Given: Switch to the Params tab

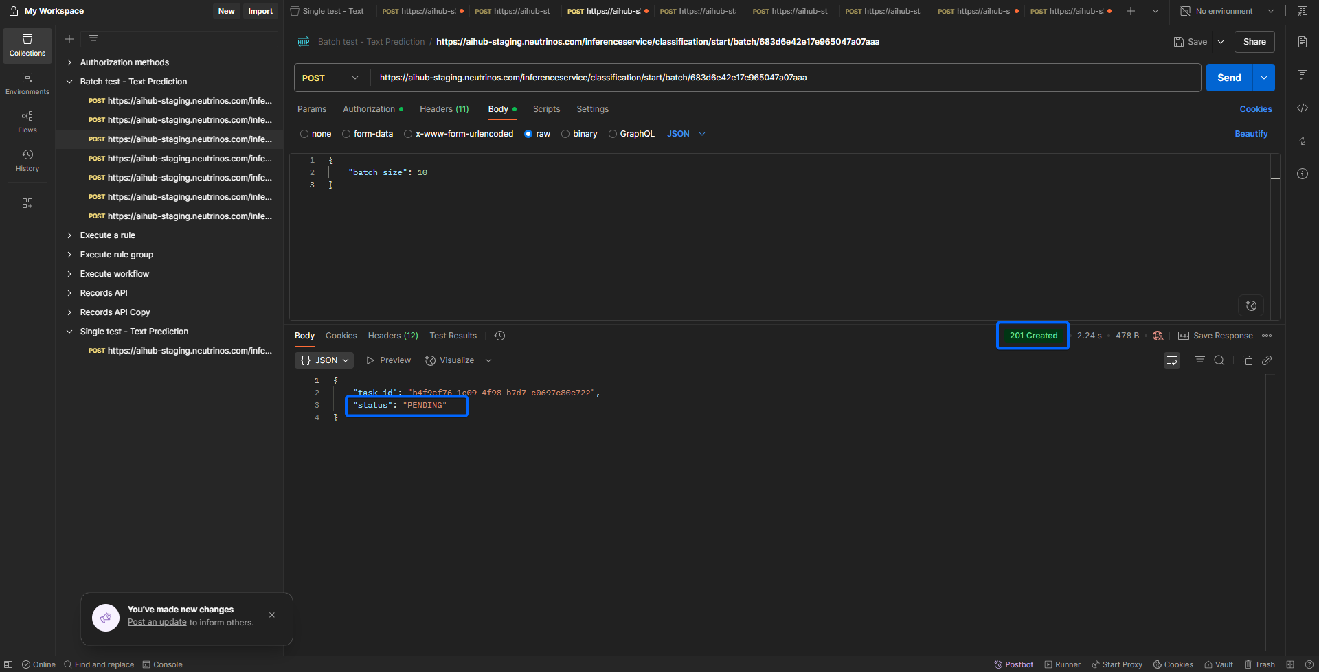Looking at the screenshot, I should coord(312,109).
